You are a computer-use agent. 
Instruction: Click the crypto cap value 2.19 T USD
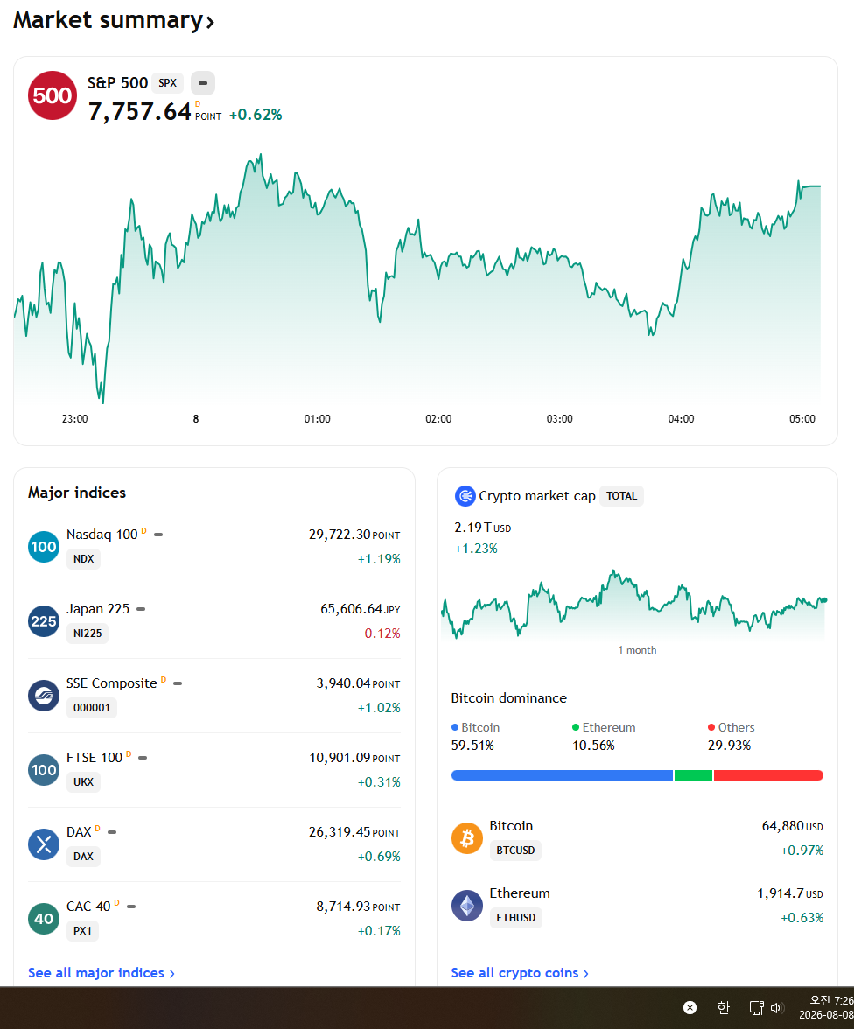click(482, 528)
